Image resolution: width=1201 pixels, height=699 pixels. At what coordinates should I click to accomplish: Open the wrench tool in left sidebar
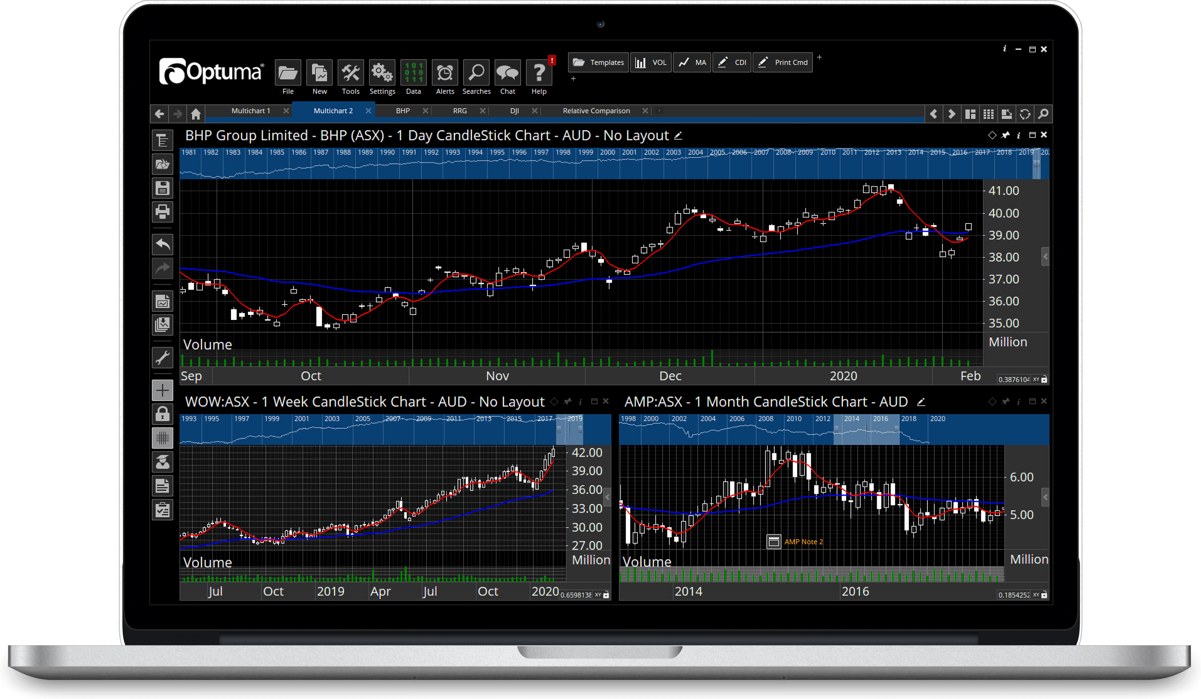162,357
